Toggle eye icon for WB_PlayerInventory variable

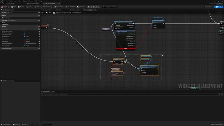click(39, 43)
